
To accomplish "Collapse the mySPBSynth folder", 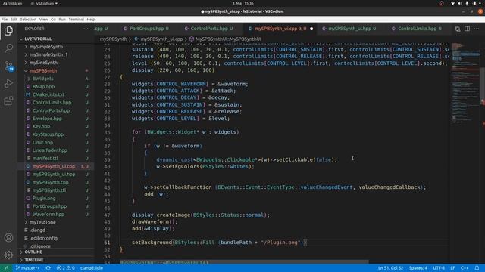I will [x=55, y=70].
